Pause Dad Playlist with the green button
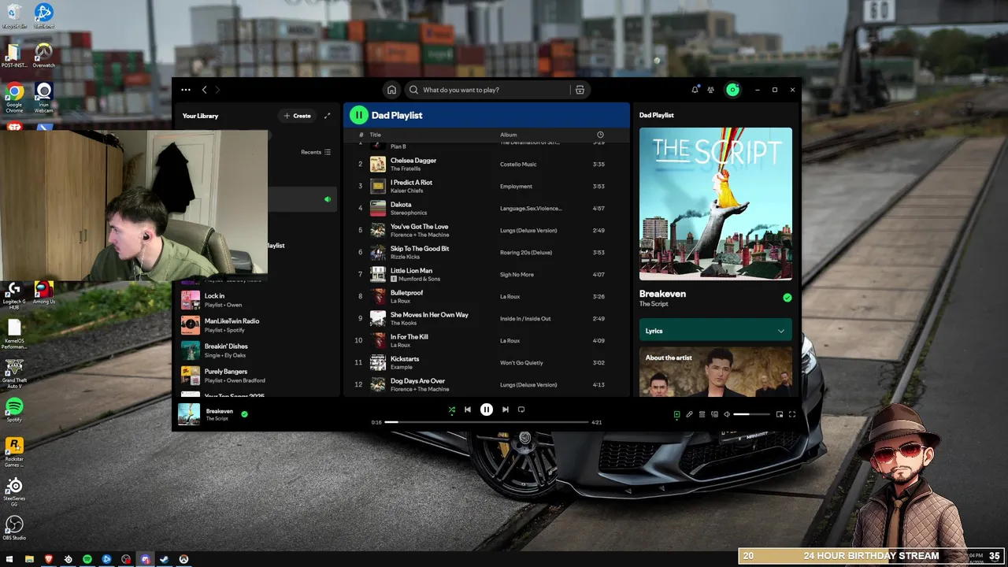The image size is (1008, 567). 358,115
